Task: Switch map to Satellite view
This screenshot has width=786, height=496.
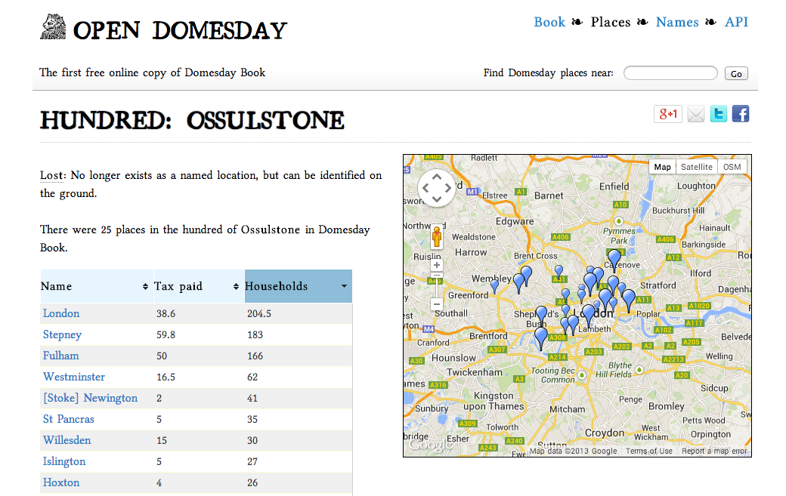Action: click(x=696, y=167)
